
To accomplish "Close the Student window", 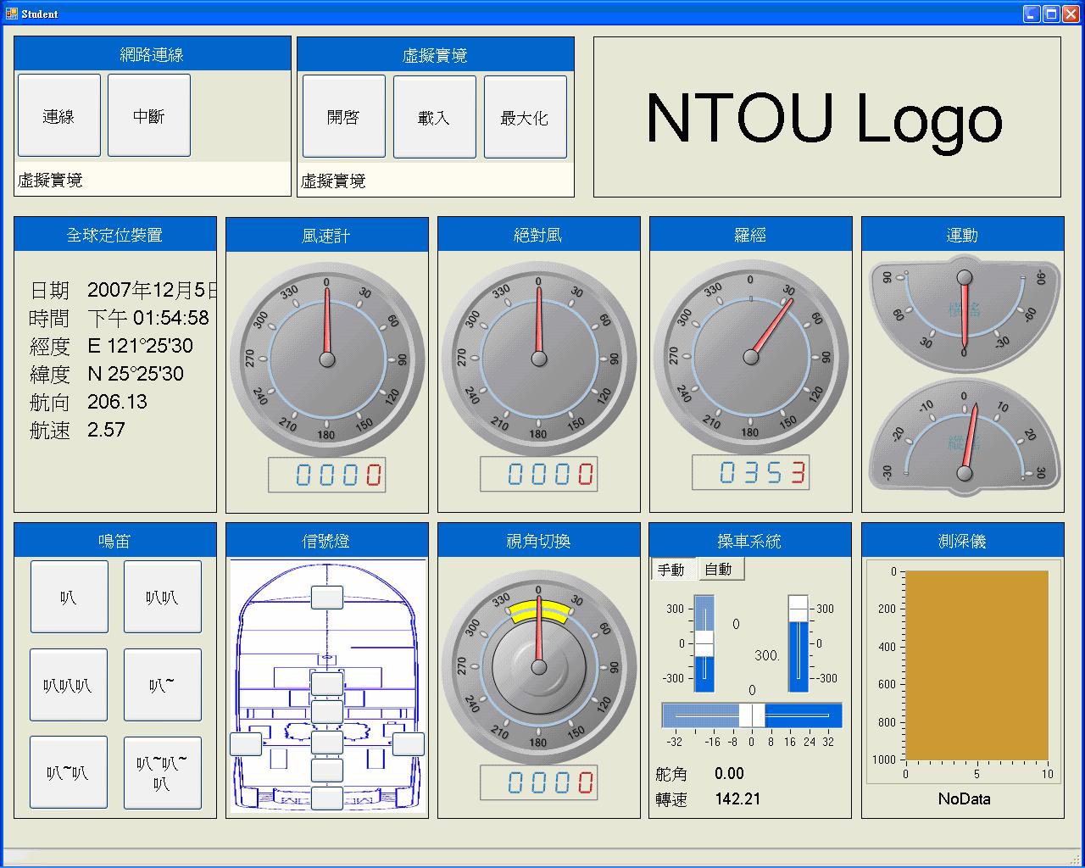I will [x=1071, y=14].
